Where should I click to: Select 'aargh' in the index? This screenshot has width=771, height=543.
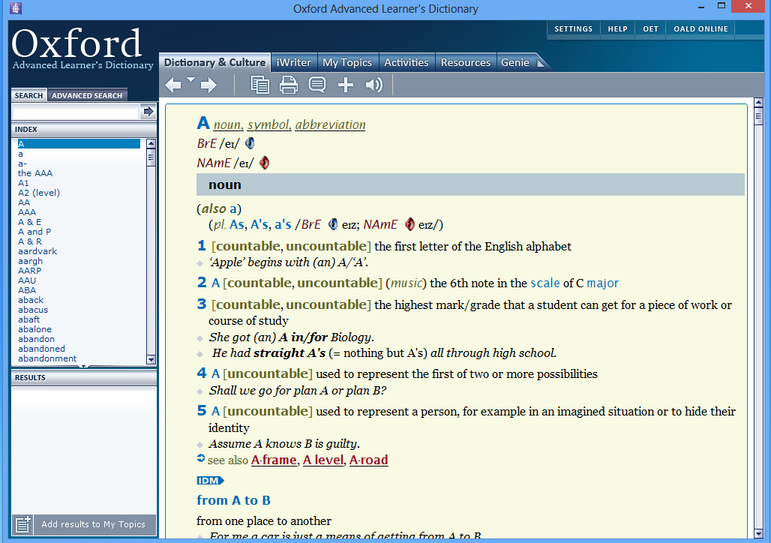point(31,261)
